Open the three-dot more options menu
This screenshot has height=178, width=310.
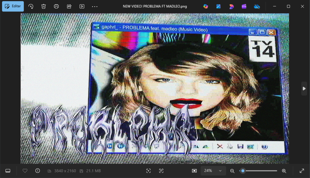pos(95,6)
